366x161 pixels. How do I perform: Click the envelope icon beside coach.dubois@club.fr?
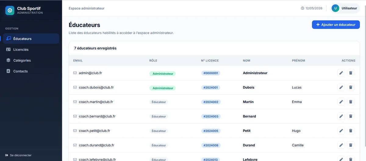coord(75,87)
